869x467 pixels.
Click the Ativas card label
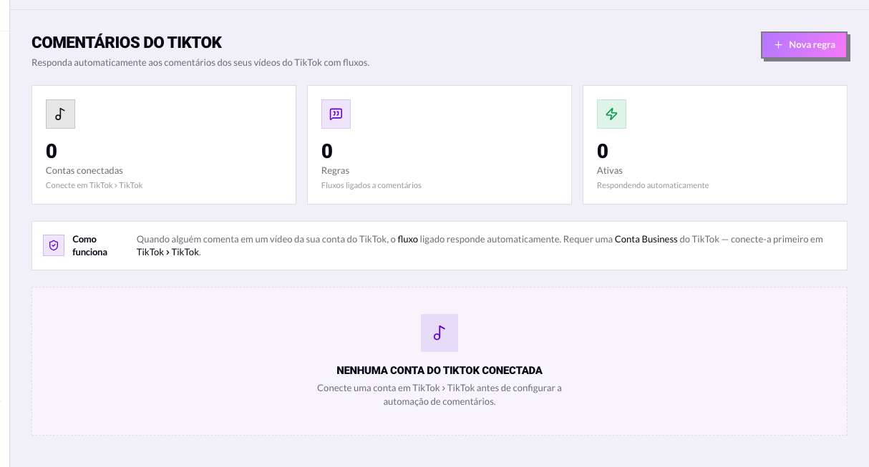point(610,171)
